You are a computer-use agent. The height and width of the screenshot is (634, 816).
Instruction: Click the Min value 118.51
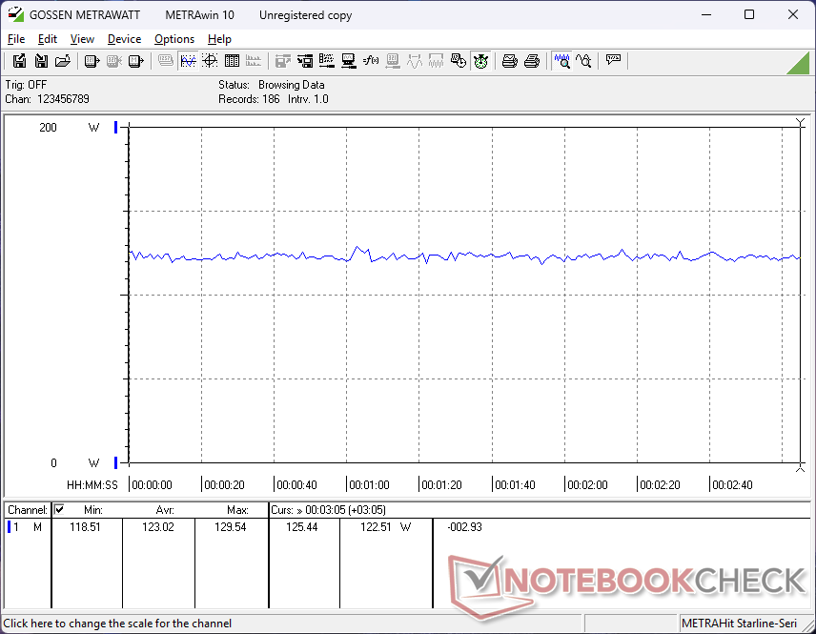tap(85, 527)
